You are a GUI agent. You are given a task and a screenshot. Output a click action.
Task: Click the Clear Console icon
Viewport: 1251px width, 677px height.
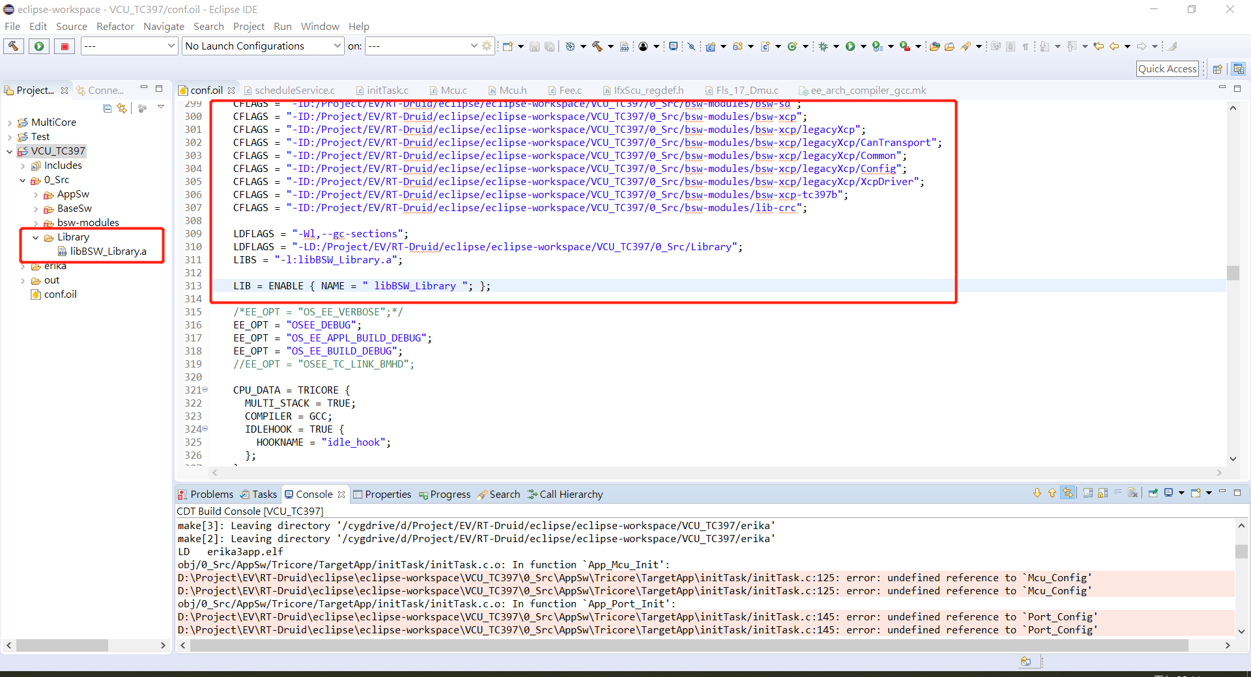(x=1132, y=493)
